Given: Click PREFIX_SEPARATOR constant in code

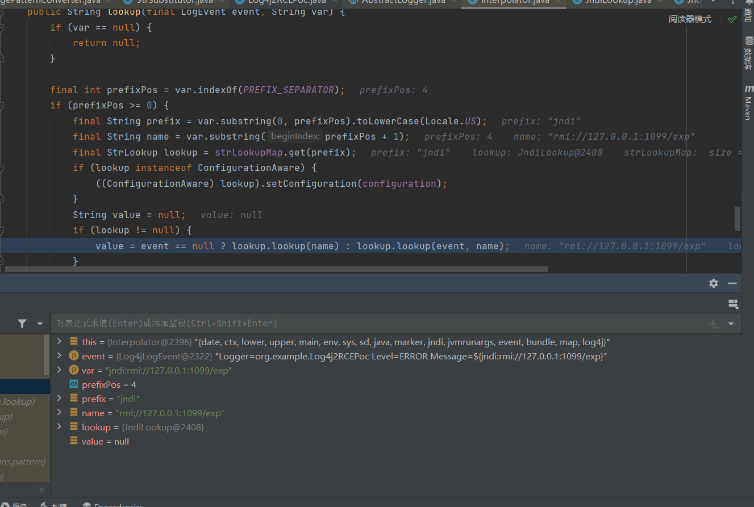Looking at the screenshot, I should (x=289, y=90).
